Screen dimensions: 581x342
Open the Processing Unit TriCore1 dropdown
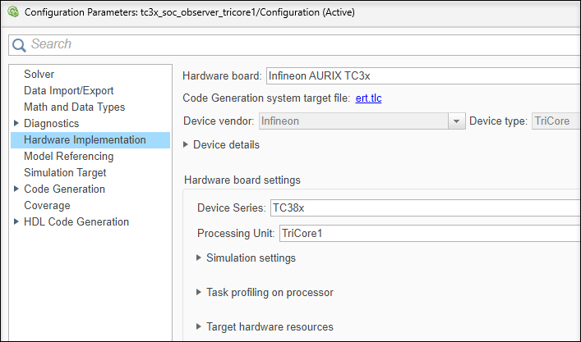tap(429, 234)
